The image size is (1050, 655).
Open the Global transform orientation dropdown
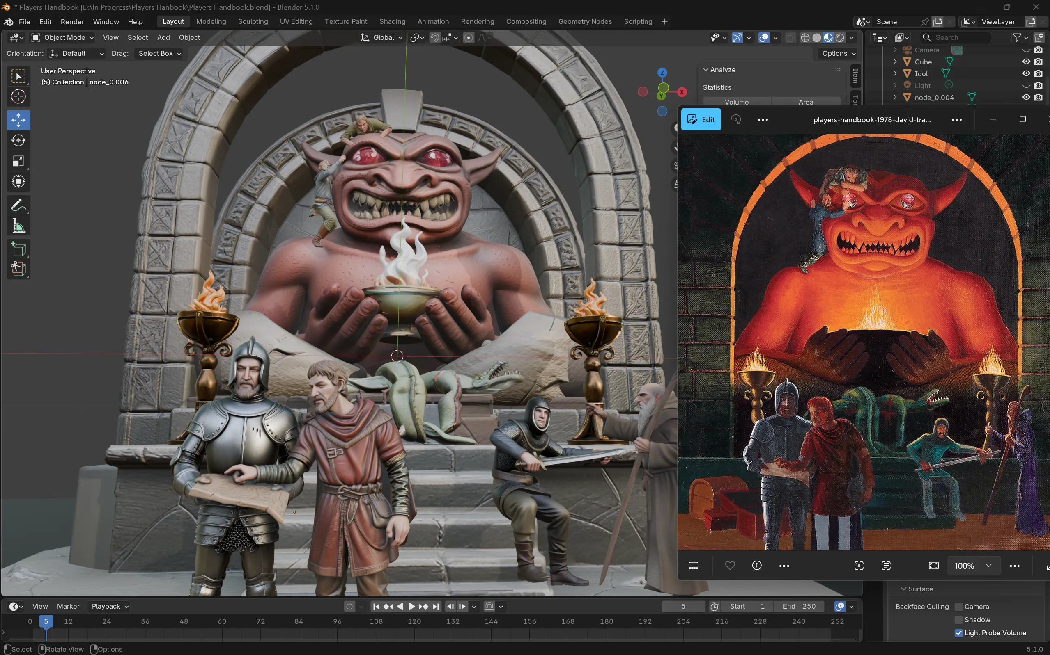(x=381, y=38)
